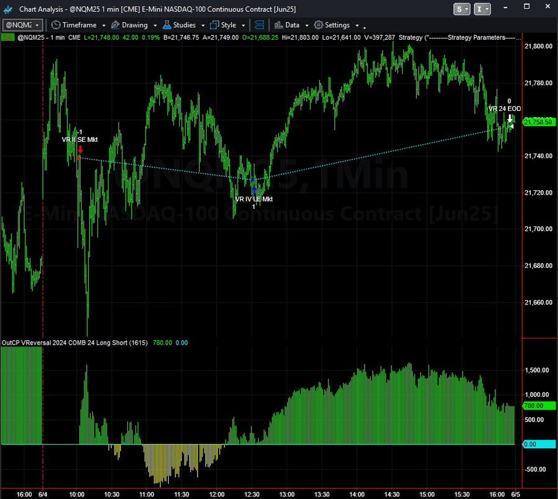Click the 0.19% percent change value

[x=151, y=37]
